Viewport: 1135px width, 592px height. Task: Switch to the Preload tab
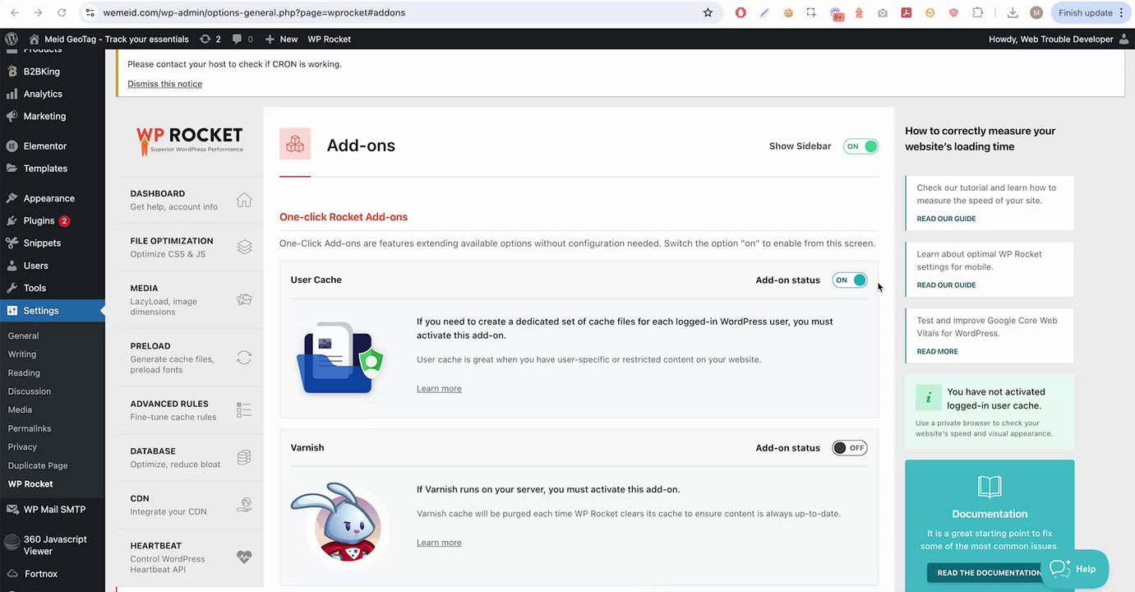(190, 358)
